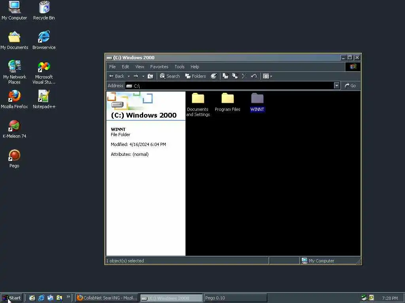The height and width of the screenshot is (303, 405).
Task: Toggle the Folders pane
Action: (195, 76)
